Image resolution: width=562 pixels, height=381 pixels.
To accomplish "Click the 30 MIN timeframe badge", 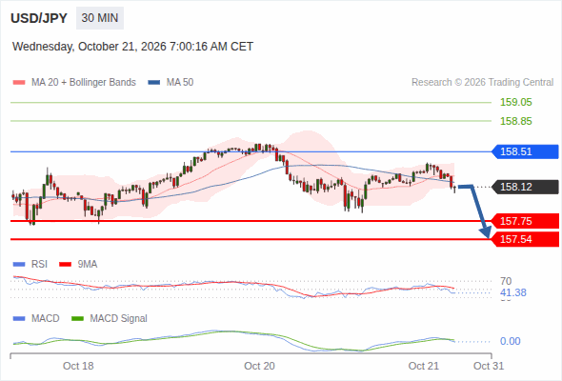I will coord(100,18).
